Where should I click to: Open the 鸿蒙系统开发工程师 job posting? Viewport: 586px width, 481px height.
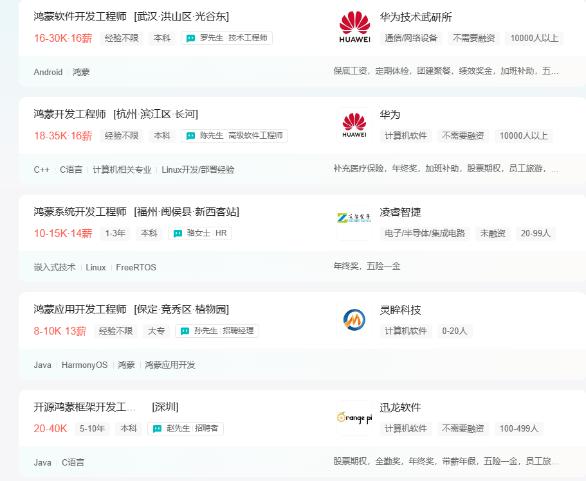tap(80, 211)
